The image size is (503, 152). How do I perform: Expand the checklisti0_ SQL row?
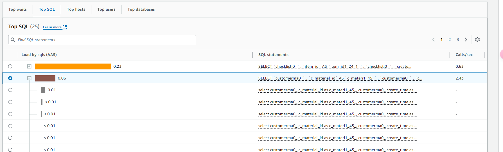pos(29,66)
